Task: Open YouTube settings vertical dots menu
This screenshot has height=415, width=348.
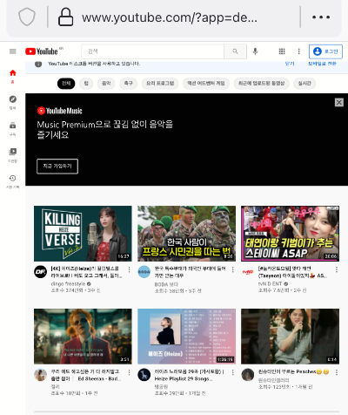Action: tap(299, 51)
